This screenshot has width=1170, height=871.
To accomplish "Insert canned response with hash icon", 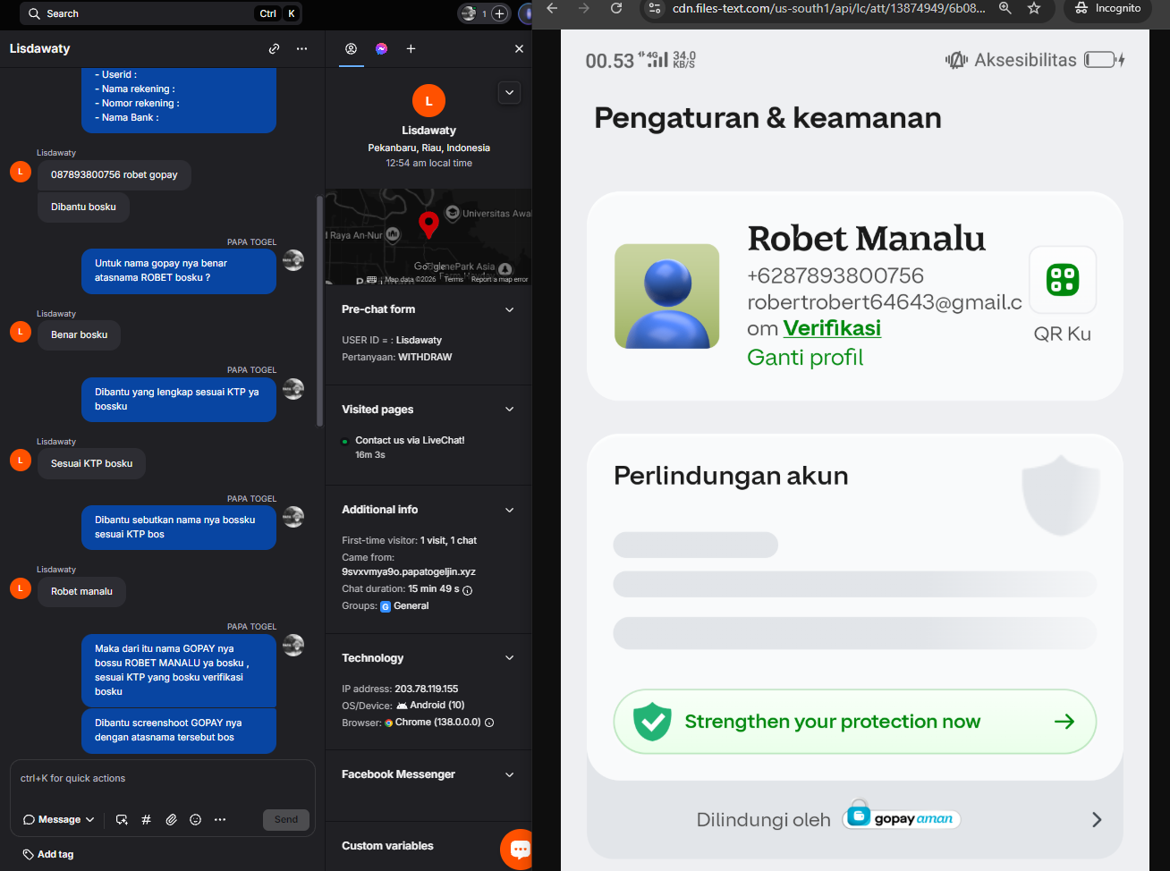I will (146, 819).
